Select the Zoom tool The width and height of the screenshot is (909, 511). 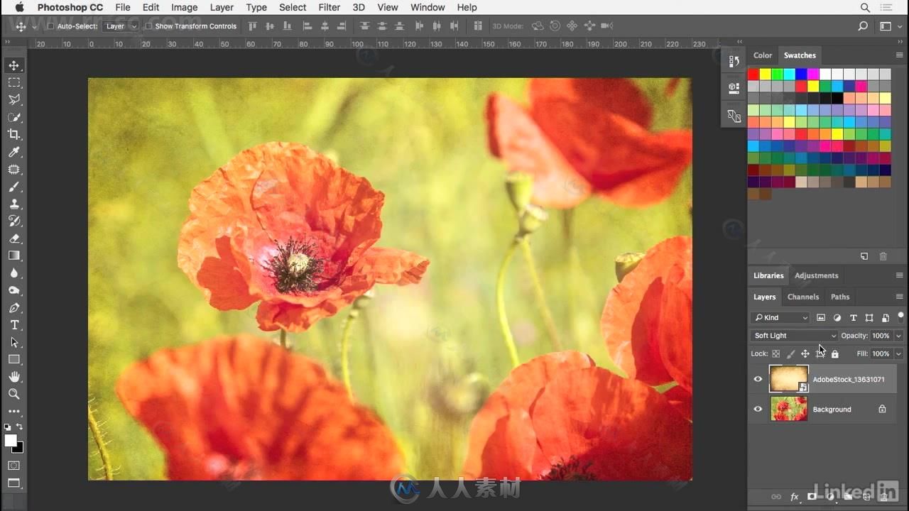pyautogui.click(x=14, y=394)
